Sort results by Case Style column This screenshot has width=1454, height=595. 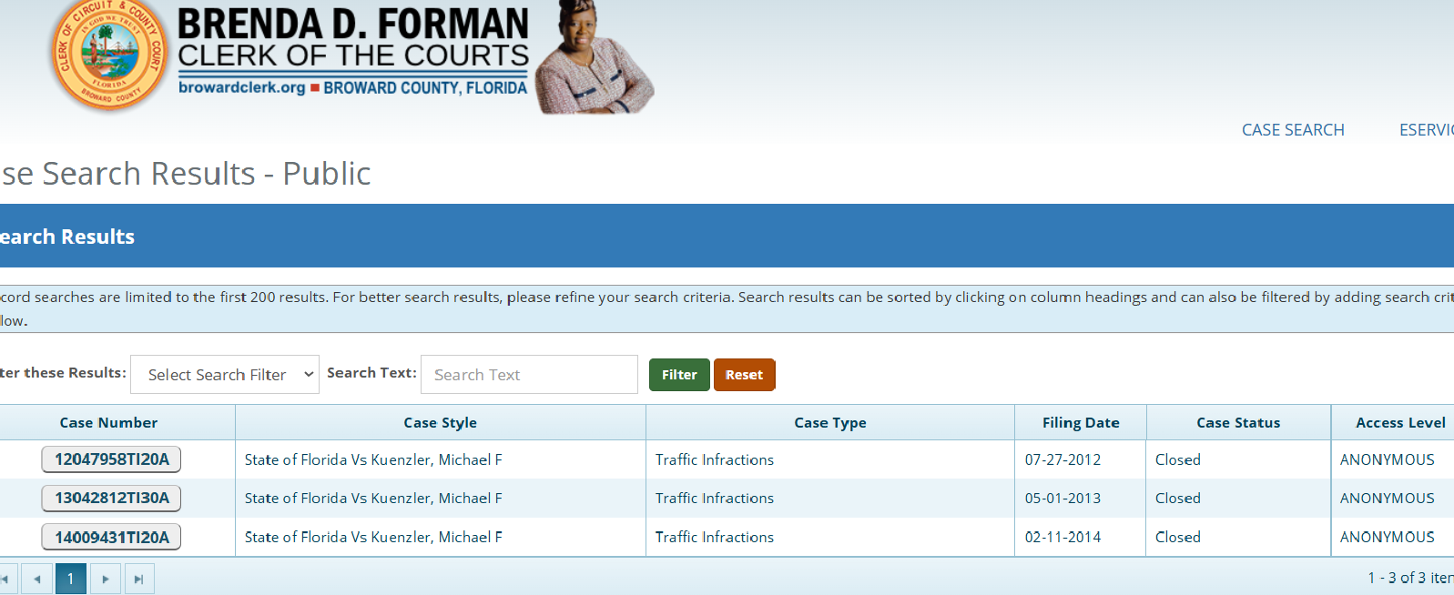440,423
